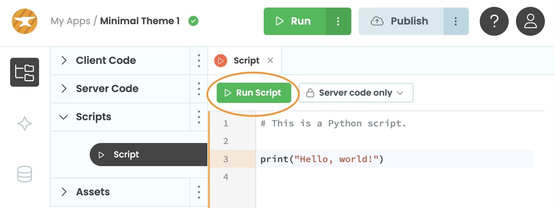The width and height of the screenshot is (555, 208).
Task: Collapse the Scripts section
Action: coord(64,117)
